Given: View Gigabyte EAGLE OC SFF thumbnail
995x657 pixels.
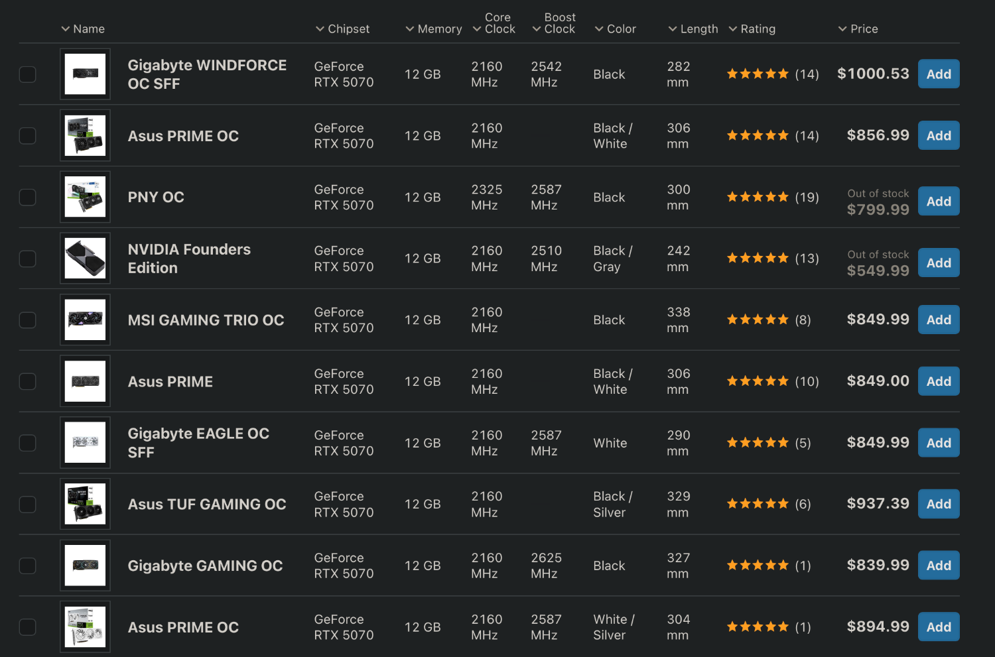Looking at the screenshot, I should coord(85,443).
